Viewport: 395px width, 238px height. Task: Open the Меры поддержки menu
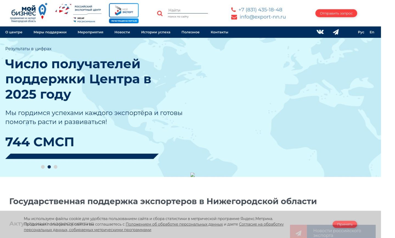pos(50,32)
